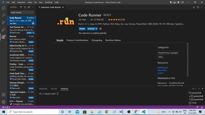Screen dimensions: 205x115
Task: Open the Help menu
Action: pyautogui.click(x=56, y=2)
